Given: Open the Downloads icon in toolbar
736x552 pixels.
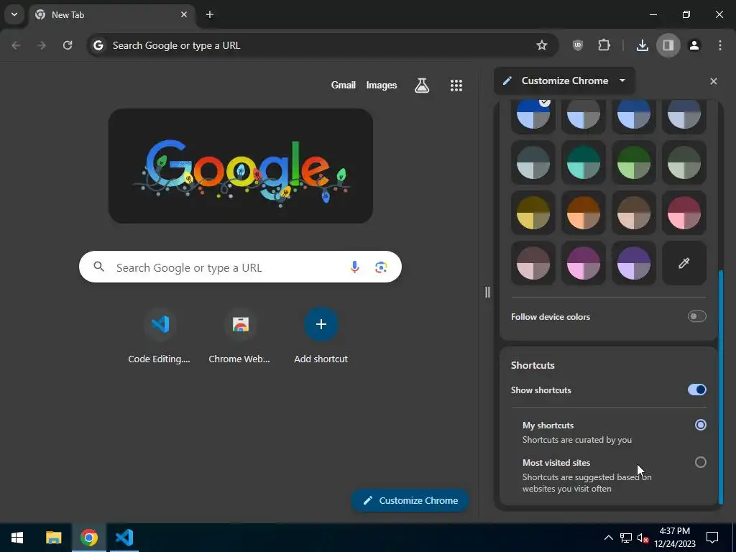Looking at the screenshot, I should (x=642, y=45).
